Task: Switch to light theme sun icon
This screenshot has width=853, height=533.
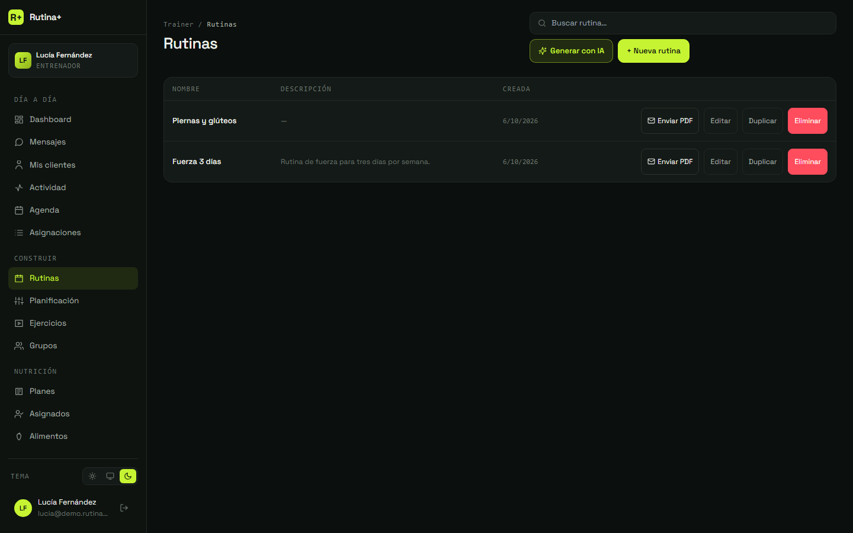Action: click(92, 476)
